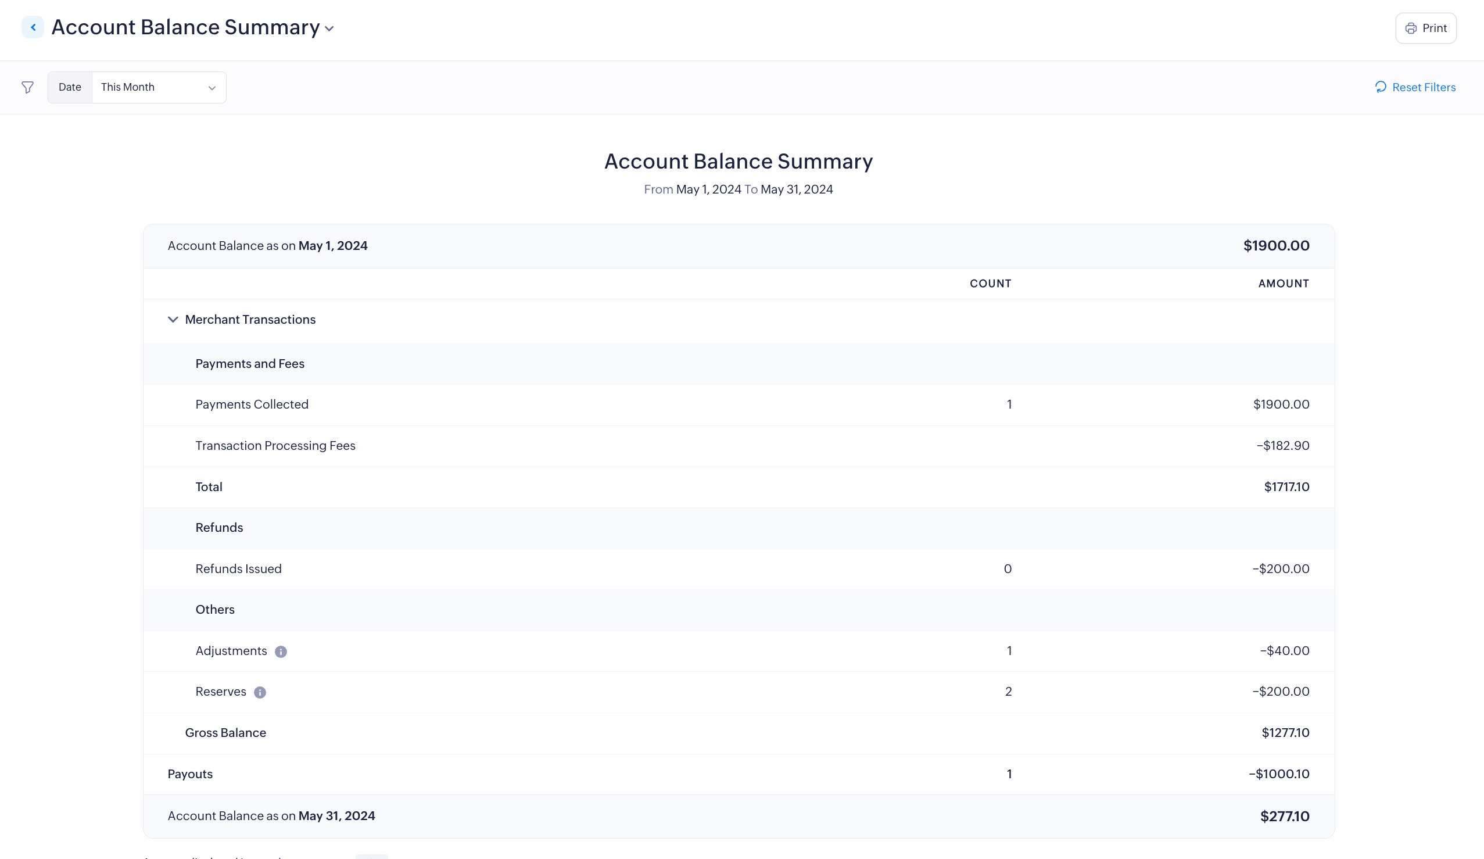
Task: Open the This Month date dropdown
Action: pos(159,87)
